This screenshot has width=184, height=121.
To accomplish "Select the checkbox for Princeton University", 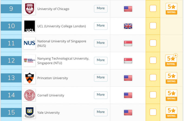I will tap(153, 78).
